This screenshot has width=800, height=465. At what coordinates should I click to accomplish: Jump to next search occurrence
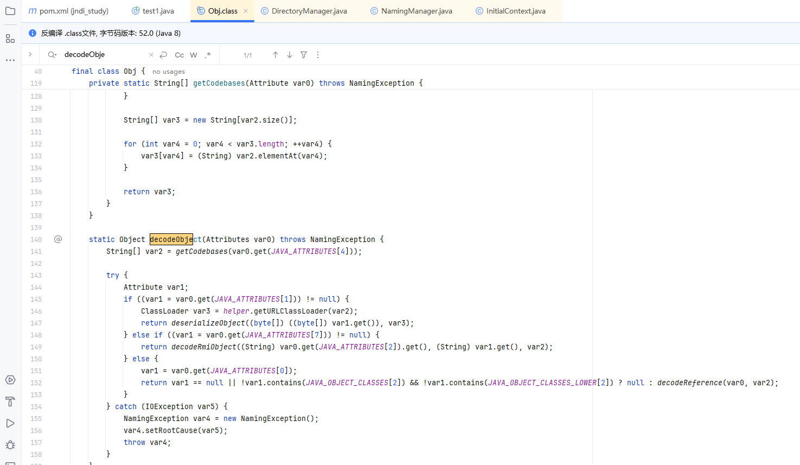pos(290,55)
